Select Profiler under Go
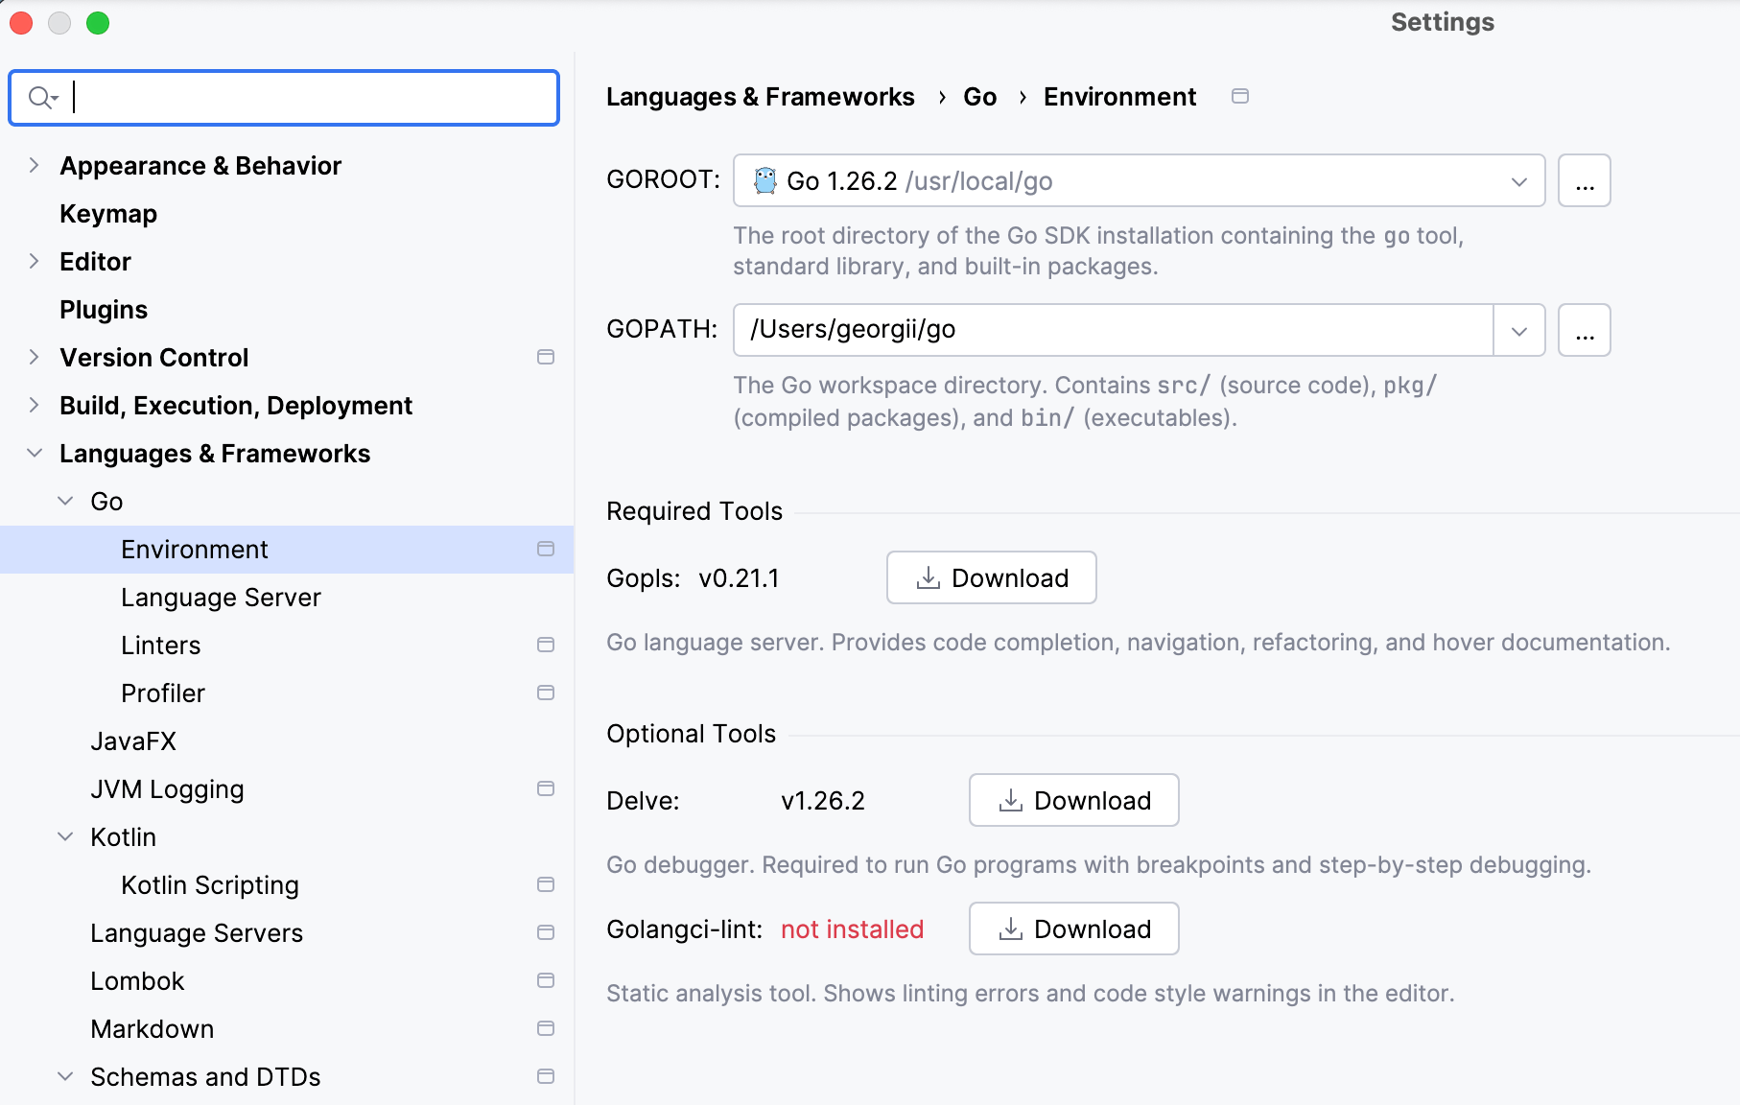The height and width of the screenshot is (1105, 1740). (x=163, y=694)
